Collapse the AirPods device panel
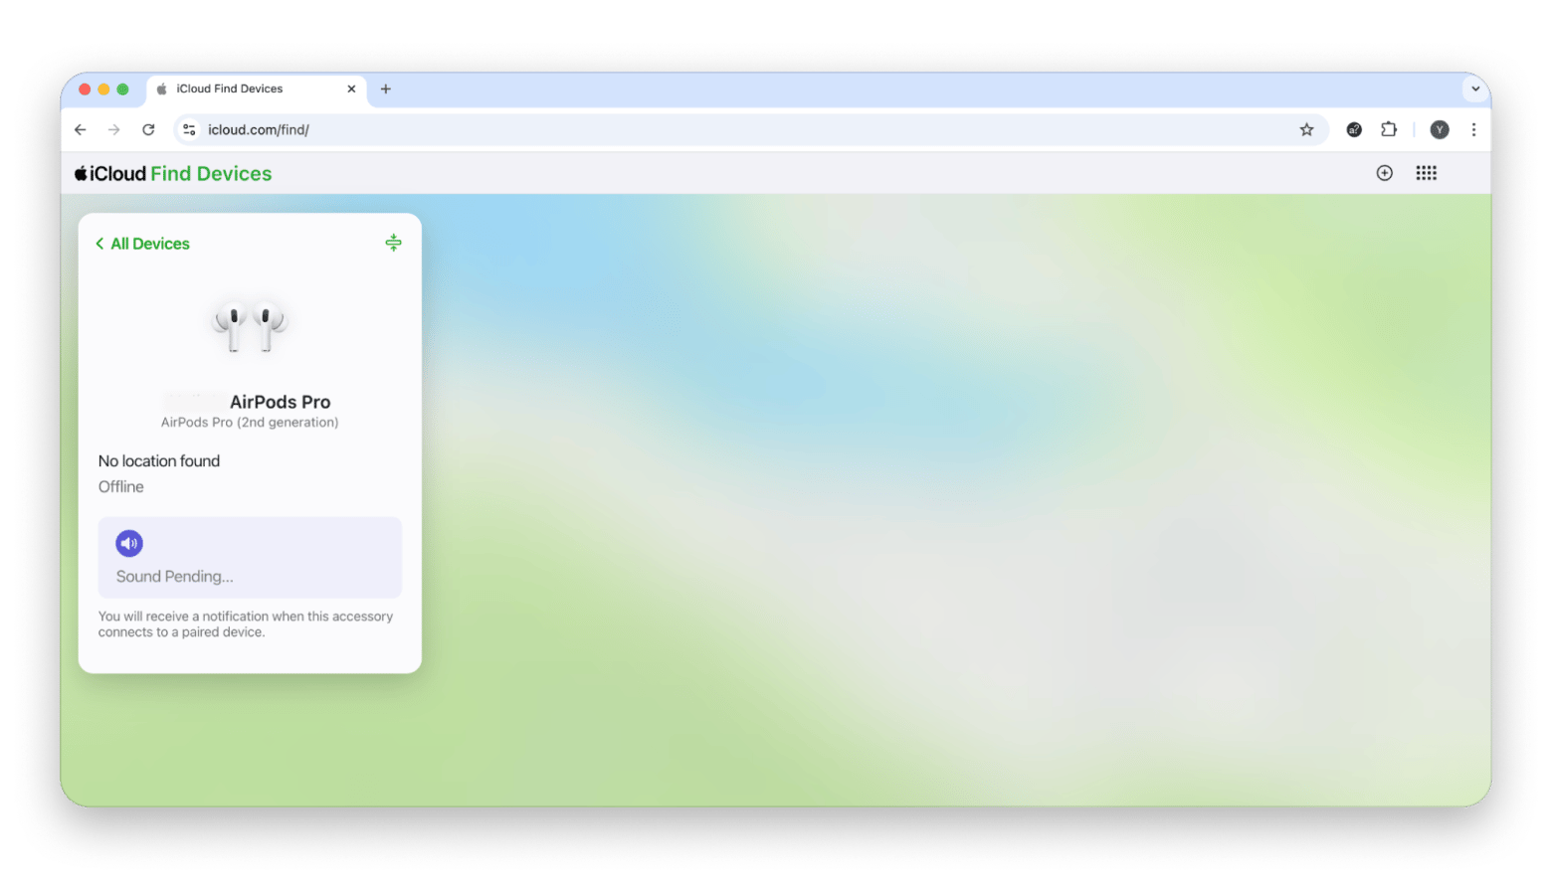 coord(393,243)
